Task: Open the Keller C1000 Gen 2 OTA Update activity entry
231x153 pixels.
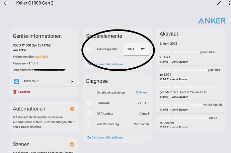Action: [181, 105]
